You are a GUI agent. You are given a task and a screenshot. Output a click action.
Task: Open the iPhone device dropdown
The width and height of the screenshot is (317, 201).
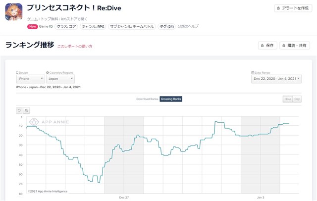30,79
